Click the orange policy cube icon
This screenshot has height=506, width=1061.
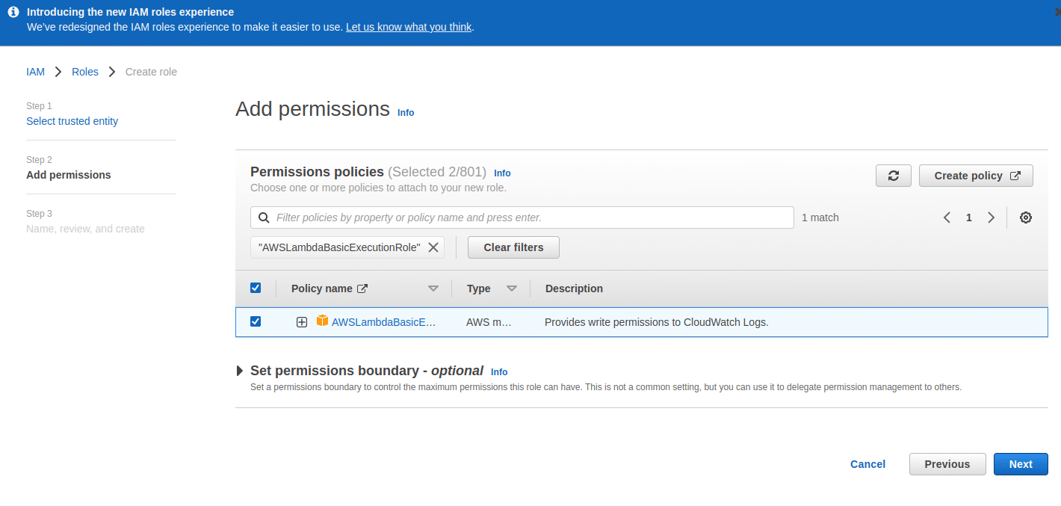pyautogui.click(x=322, y=321)
